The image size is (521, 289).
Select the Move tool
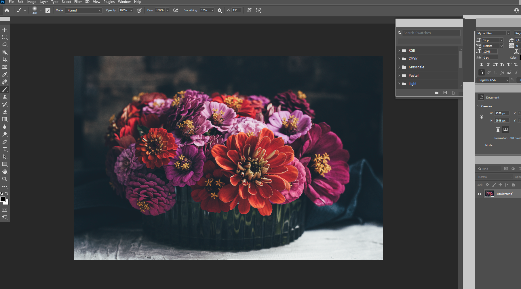[5, 29]
